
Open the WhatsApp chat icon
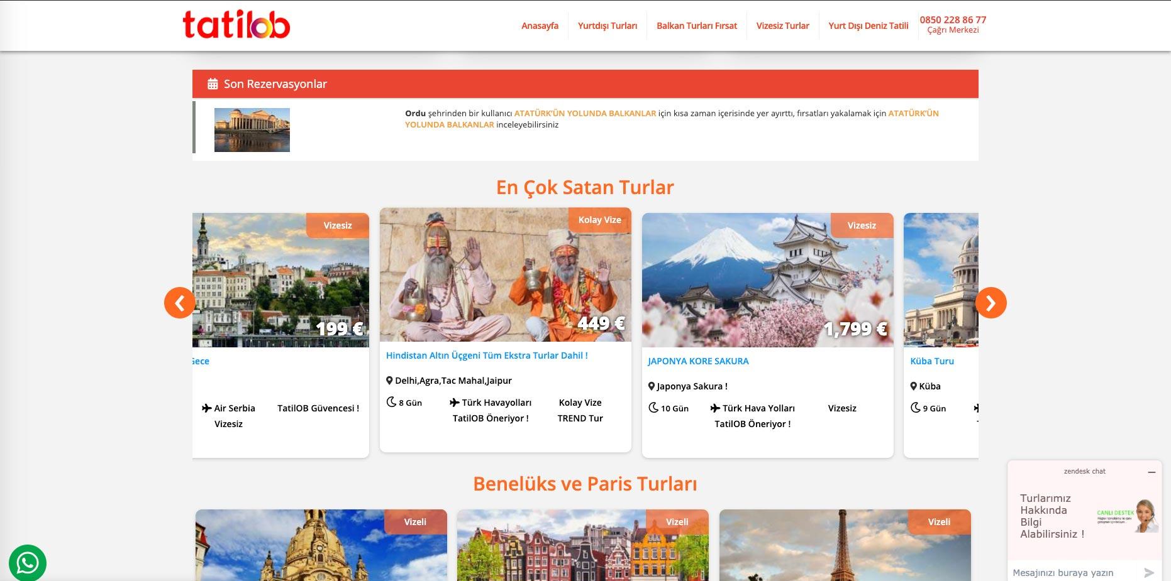28,563
